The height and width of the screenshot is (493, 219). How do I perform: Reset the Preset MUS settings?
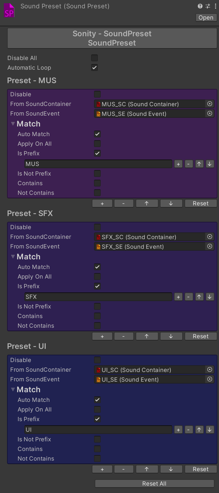tap(200, 203)
